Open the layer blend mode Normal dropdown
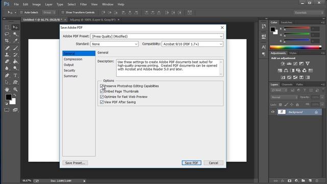The height and width of the screenshot is (184, 327). tap(284, 97)
